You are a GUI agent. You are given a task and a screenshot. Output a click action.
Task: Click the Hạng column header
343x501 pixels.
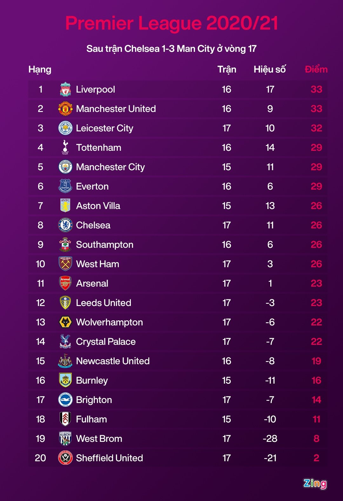[40, 69]
